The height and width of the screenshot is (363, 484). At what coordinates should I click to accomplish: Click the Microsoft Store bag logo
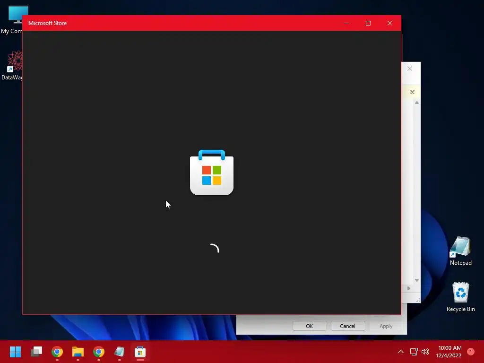pyautogui.click(x=212, y=172)
